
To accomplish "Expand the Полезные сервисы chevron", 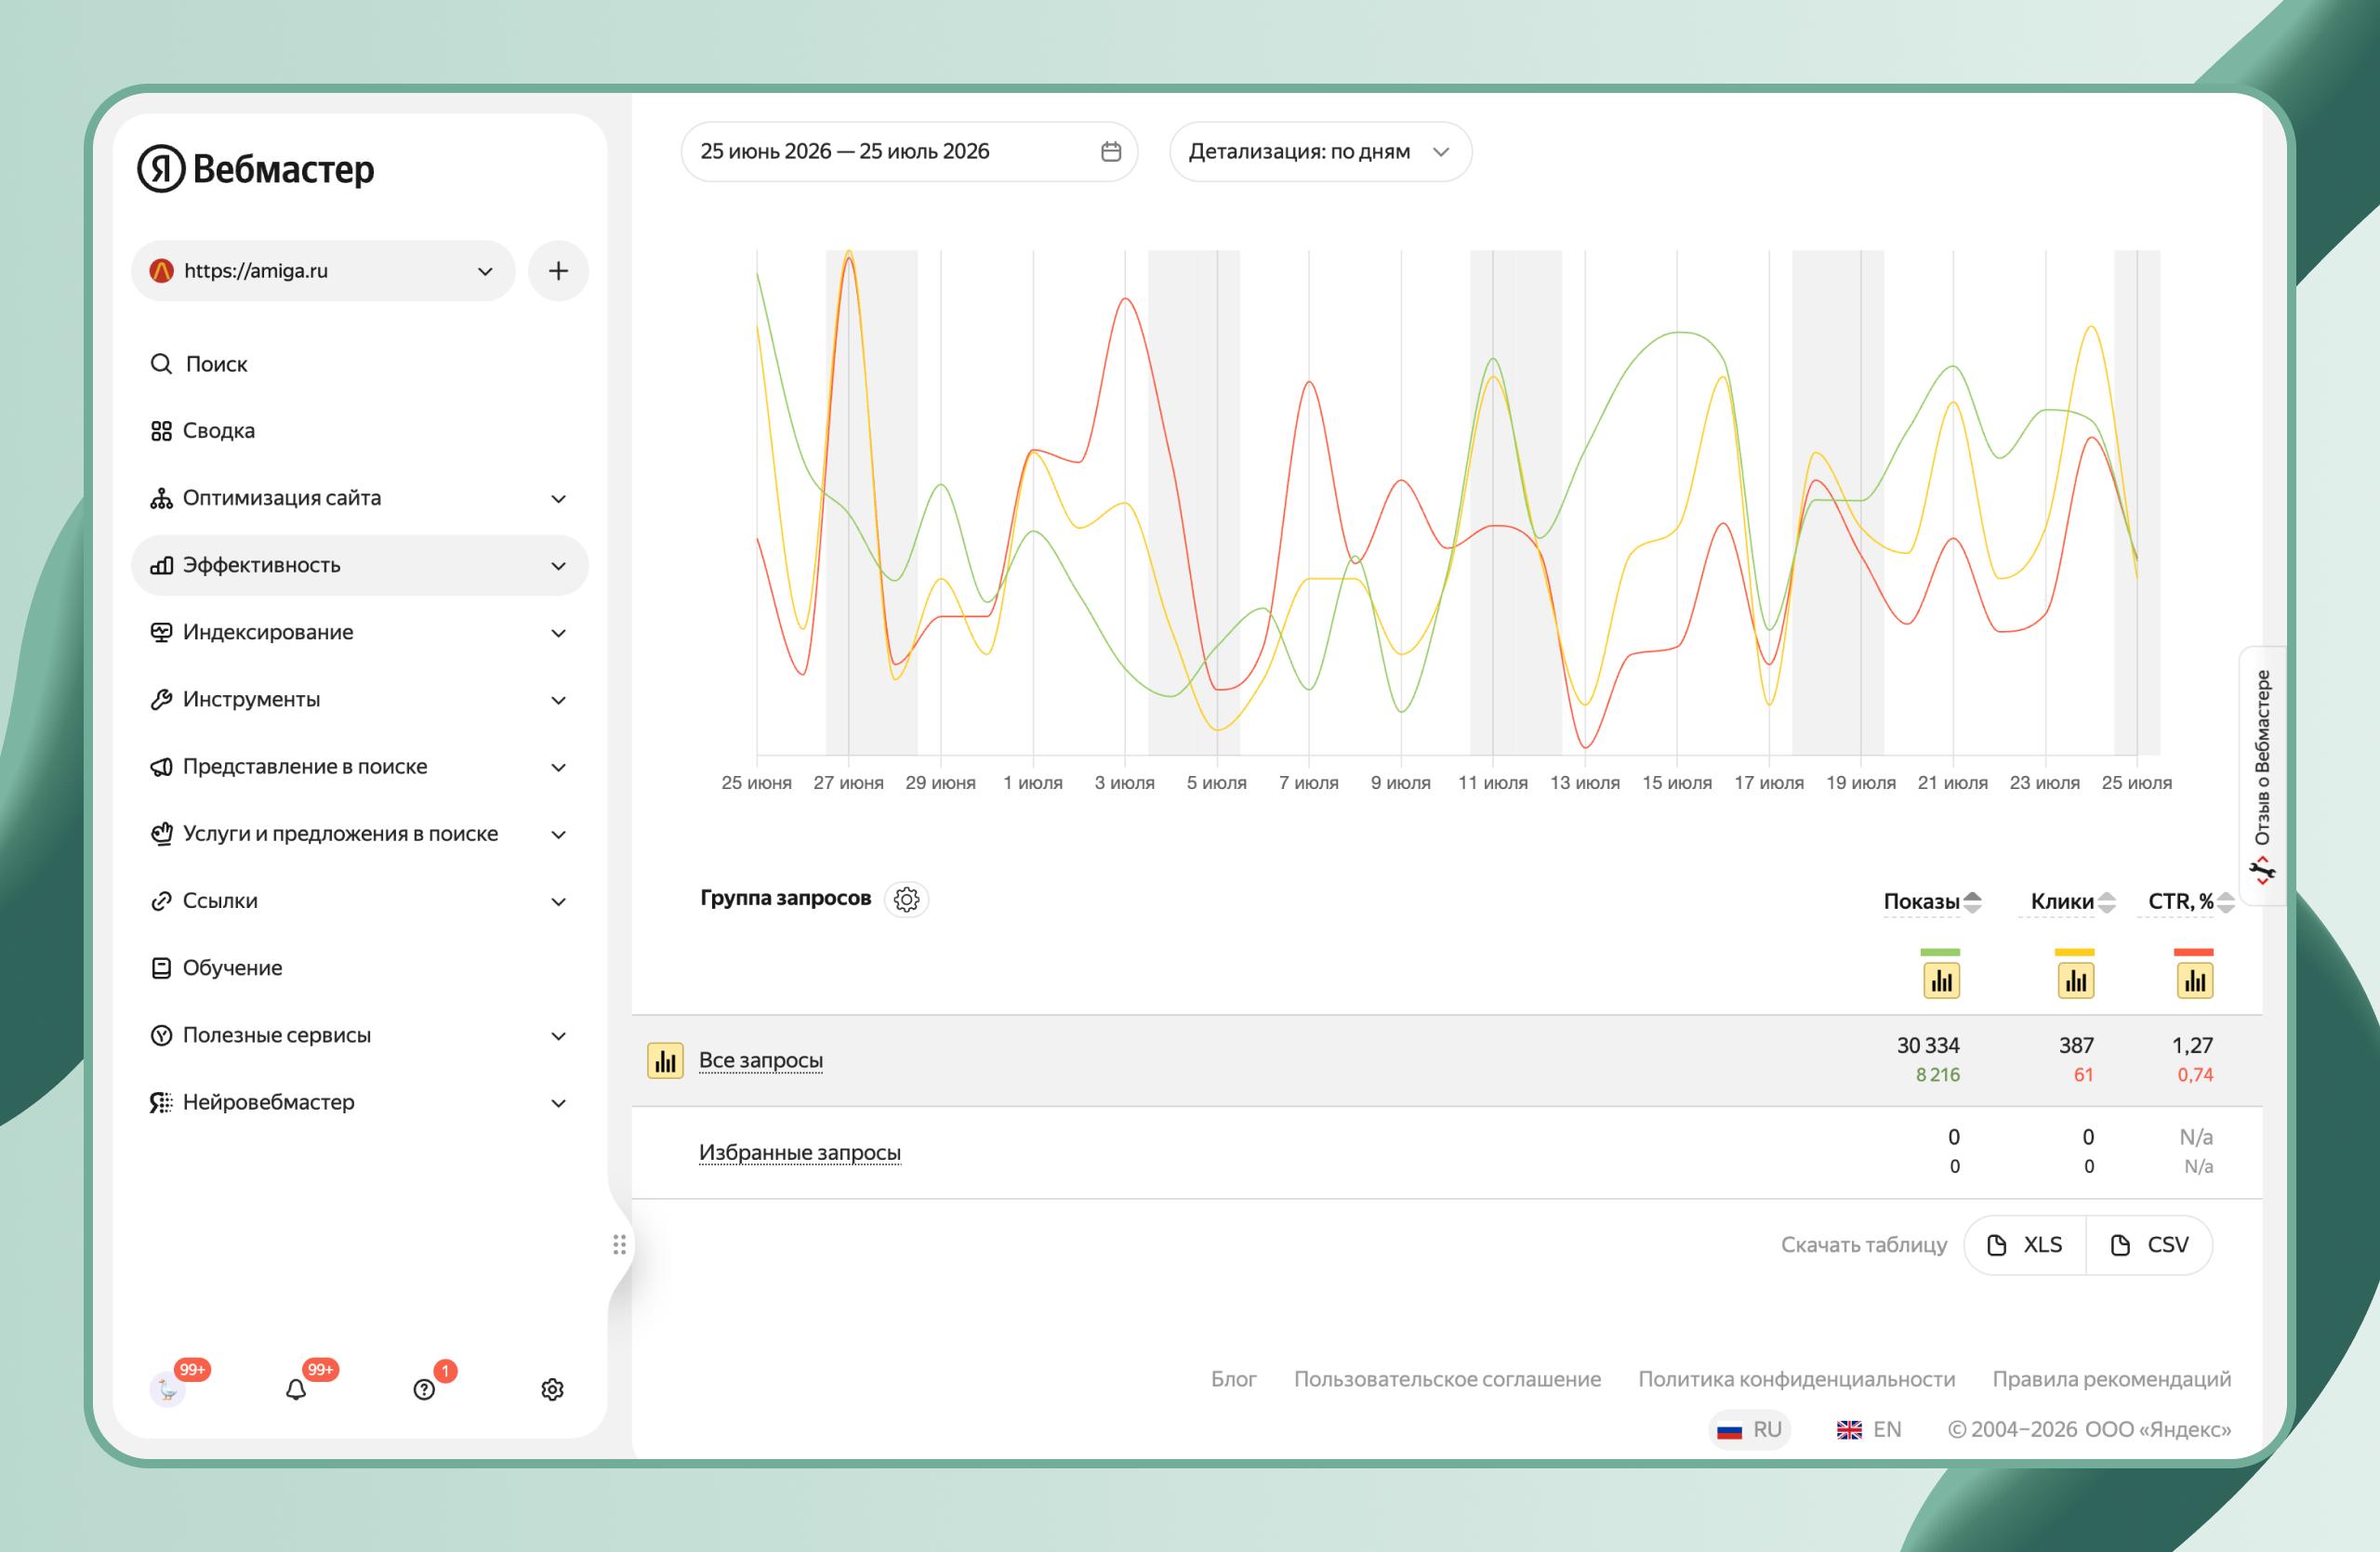I will pyautogui.click(x=559, y=1036).
